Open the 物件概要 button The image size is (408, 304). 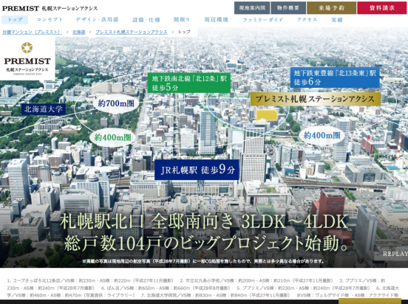click(288, 8)
